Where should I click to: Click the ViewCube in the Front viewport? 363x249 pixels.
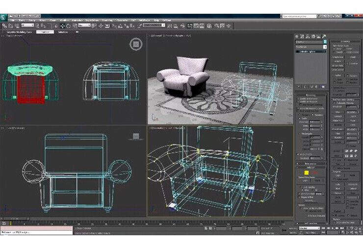click(136, 136)
